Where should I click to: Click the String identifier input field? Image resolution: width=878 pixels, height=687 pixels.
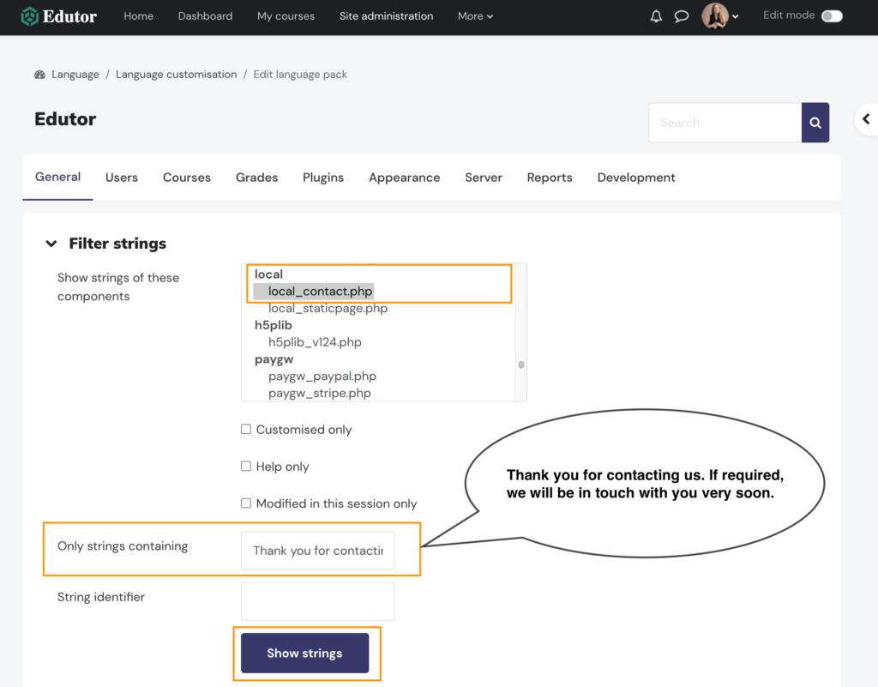point(317,600)
